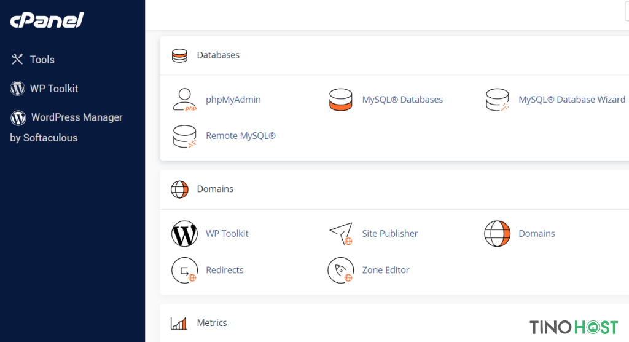Open WP Toolkit from the sidebar menu
This screenshot has height=342, width=629.
point(54,89)
